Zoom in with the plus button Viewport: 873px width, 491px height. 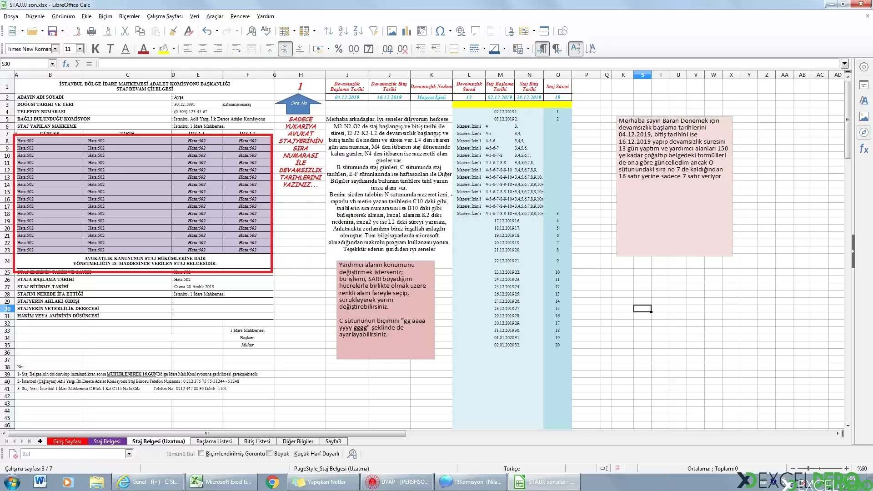point(846,468)
